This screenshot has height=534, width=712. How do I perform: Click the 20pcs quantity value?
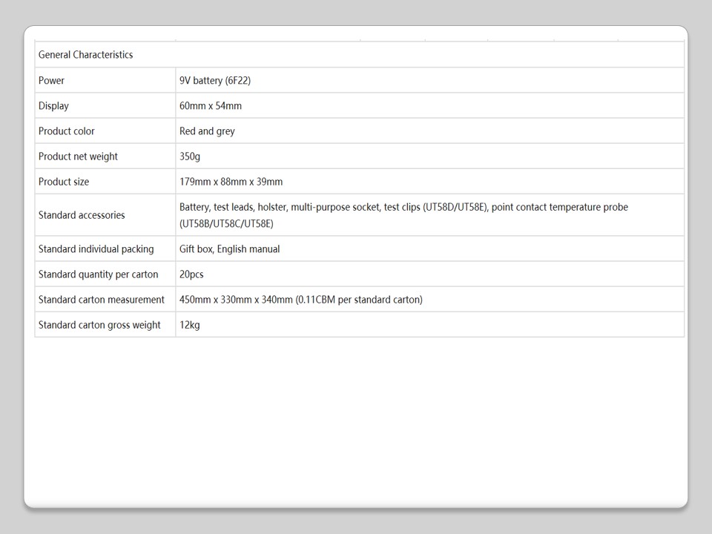(191, 274)
